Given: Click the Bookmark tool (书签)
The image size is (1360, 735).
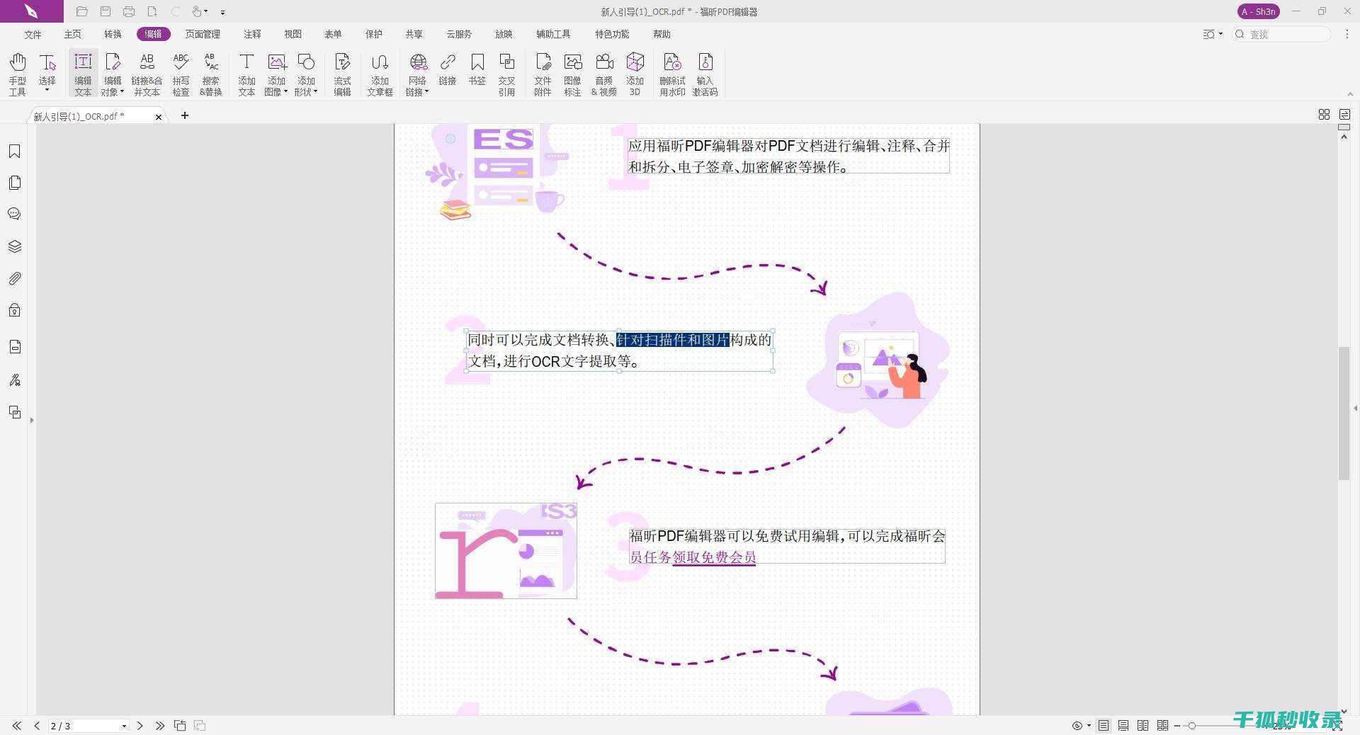Looking at the screenshot, I should (477, 69).
